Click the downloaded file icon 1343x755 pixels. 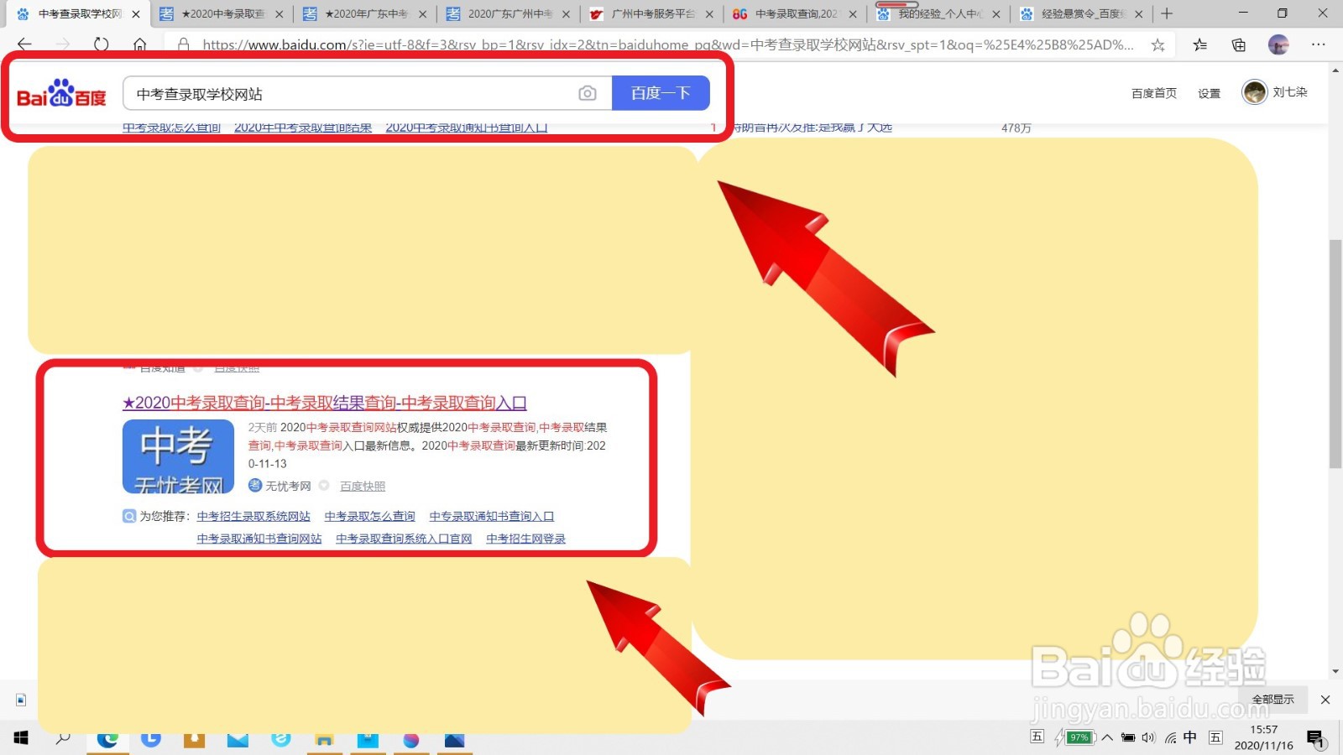click(x=21, y=700)
